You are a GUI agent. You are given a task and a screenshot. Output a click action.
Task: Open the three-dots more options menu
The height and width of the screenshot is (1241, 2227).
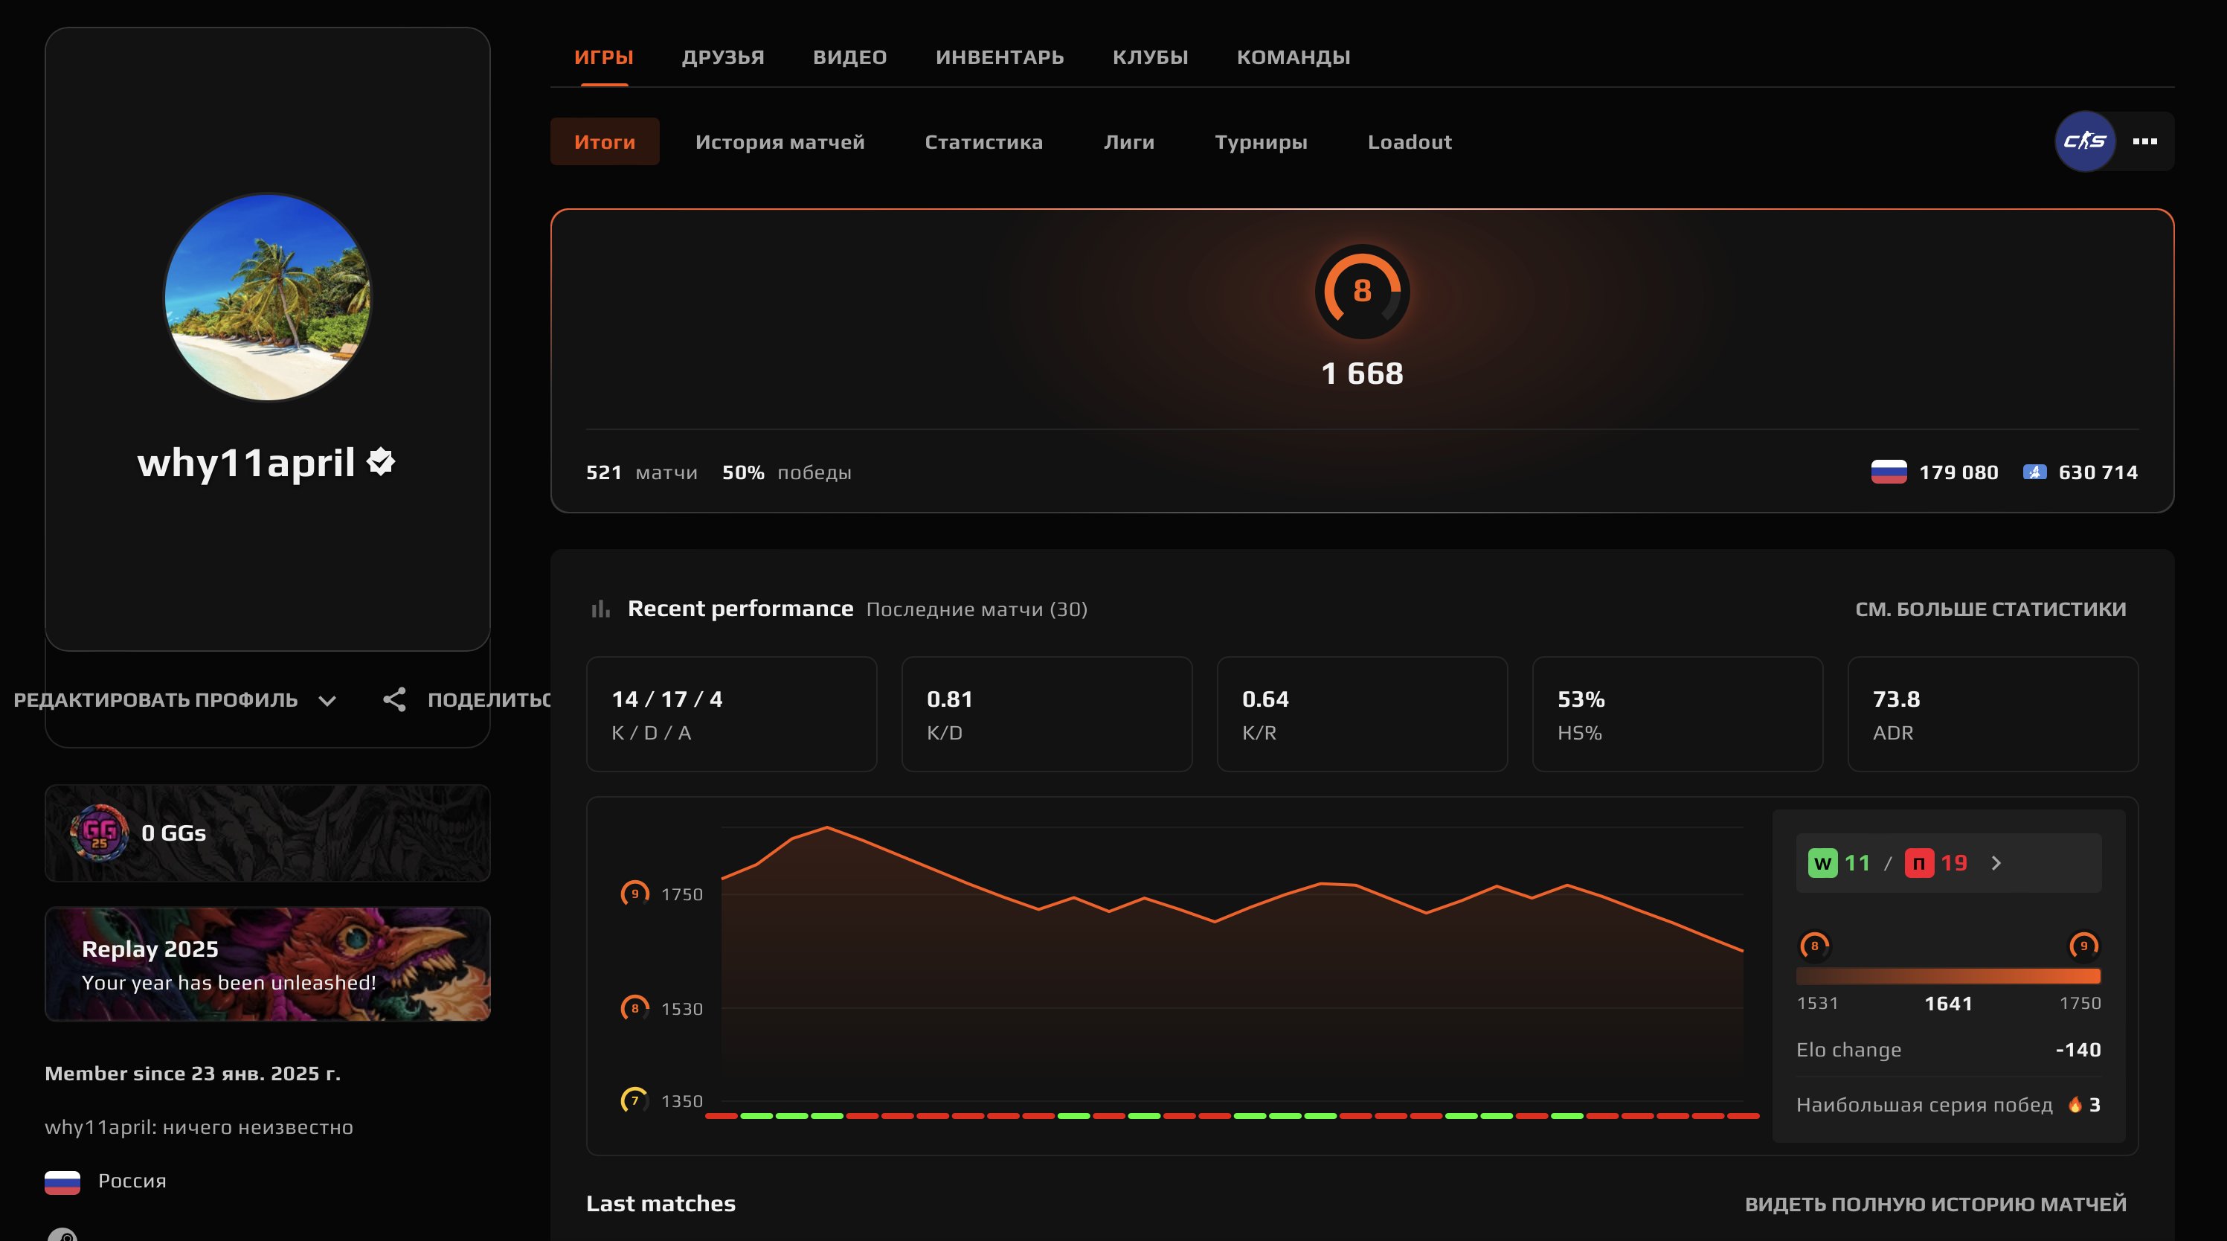click(2145, 141)
